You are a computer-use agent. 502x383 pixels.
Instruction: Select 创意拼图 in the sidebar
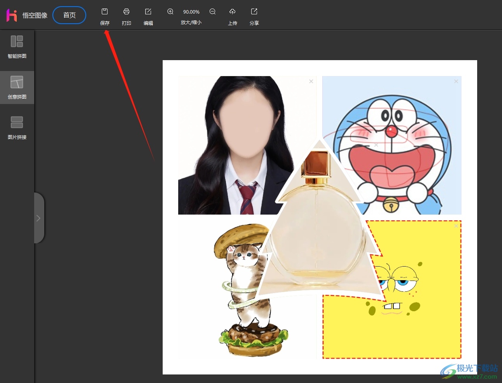(x=17, y=87)
